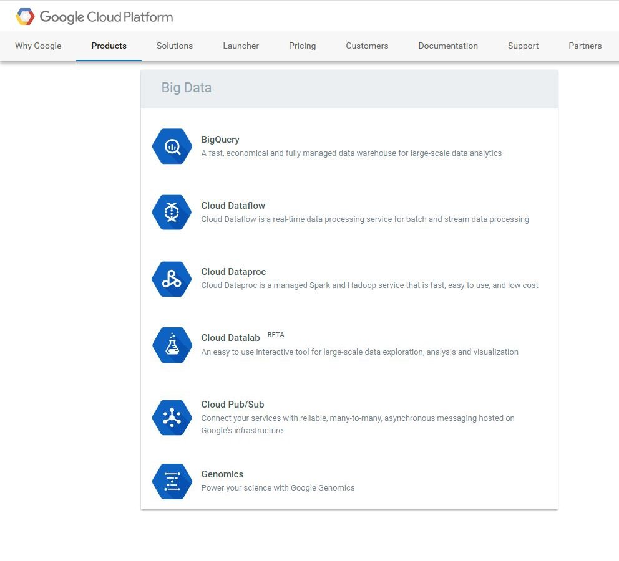619x561 pixels.
Task: Click the BigQuery description about data warehouse
Action: [351, 153]
